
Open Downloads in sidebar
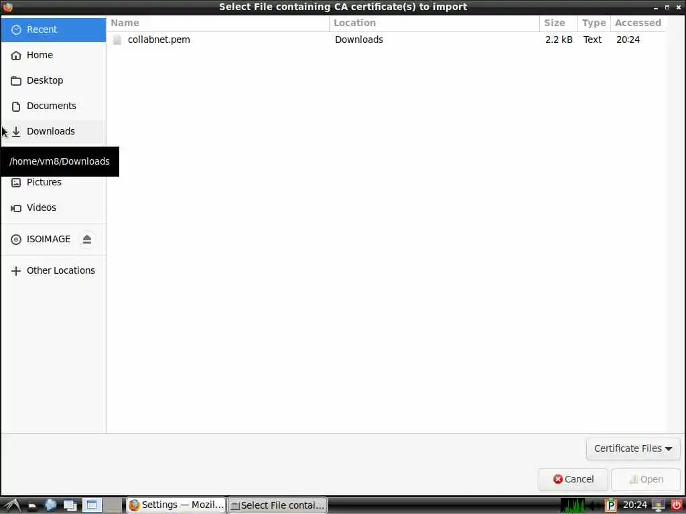point(54,131)
